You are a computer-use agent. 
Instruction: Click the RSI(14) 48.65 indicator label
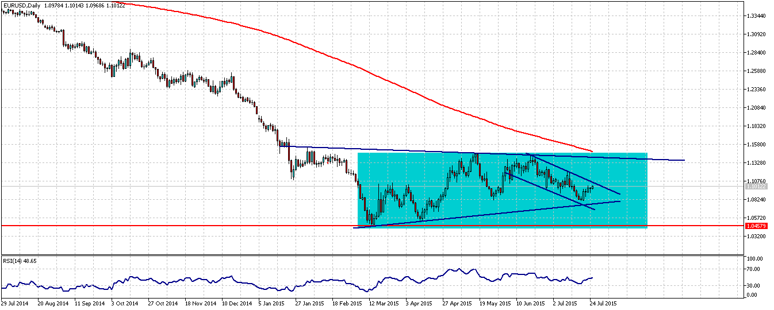pyautogui.click(x=19, y=261)
